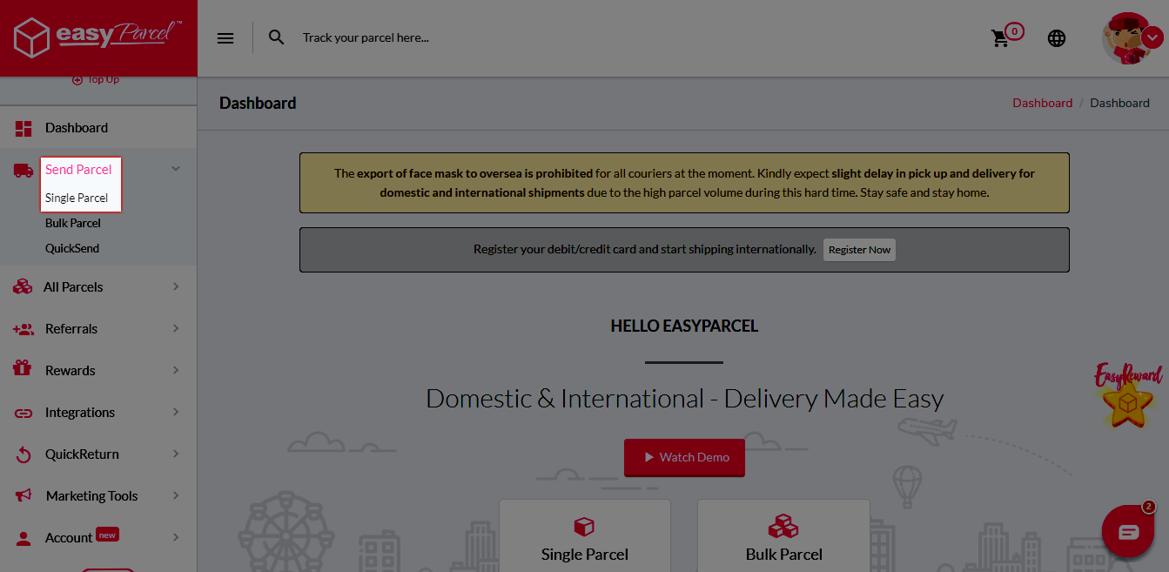Click the search magnifier icon
The image size is (1169, 572).
[x=277, y=37]
